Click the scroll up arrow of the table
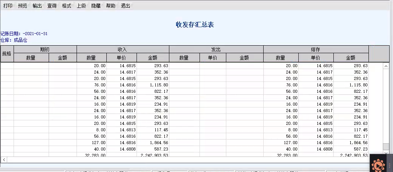393x172 pixels. pos(386,66)
